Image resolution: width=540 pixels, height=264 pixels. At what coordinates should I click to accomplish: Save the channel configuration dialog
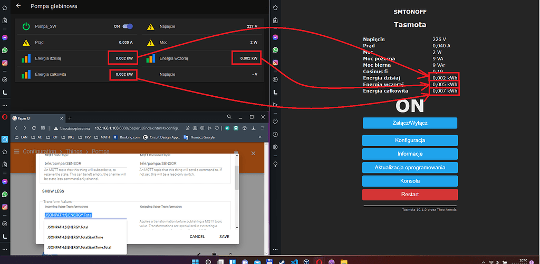coord(224,237)
